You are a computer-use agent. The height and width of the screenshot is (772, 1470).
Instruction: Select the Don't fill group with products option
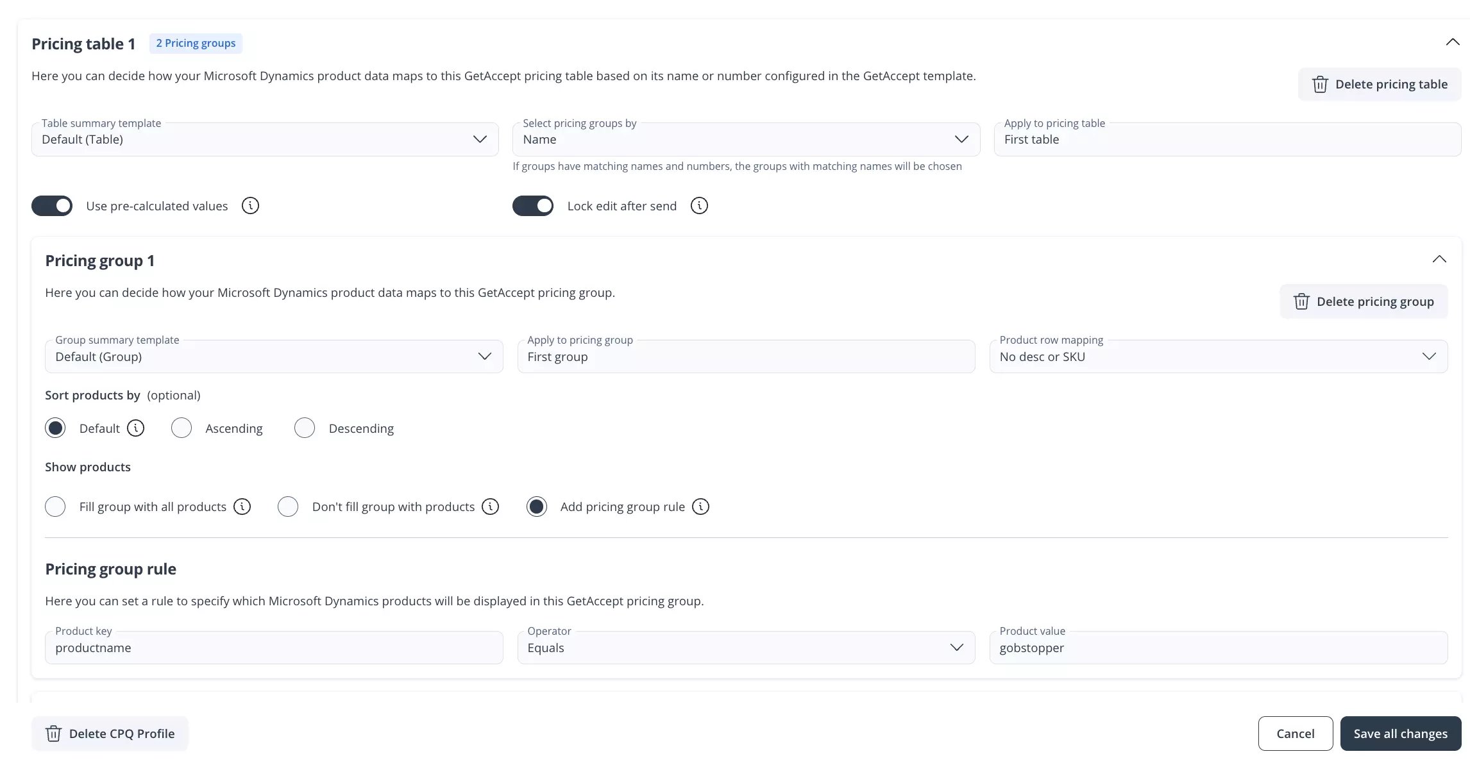coord(286,506)
